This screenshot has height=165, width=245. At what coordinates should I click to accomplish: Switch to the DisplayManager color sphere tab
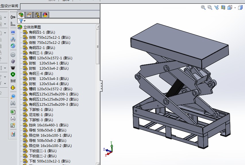tap(45, 15)
